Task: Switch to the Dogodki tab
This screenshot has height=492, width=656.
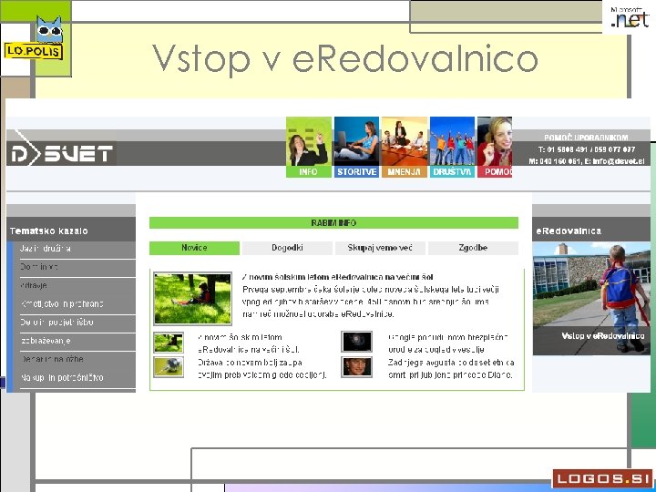Action: tap(287, 248)
